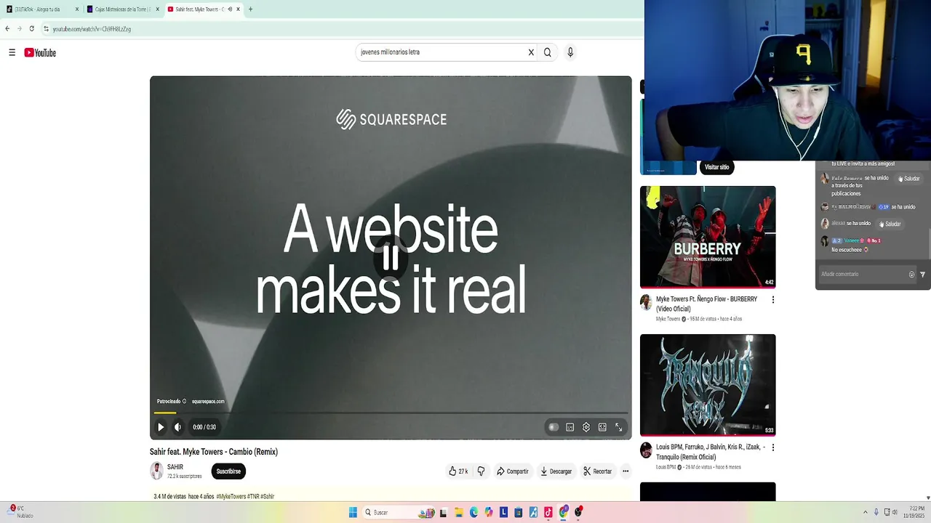Open the SAHIR channel name link
The height and width of the screenshot is (523, 931).
pos(175,467)
